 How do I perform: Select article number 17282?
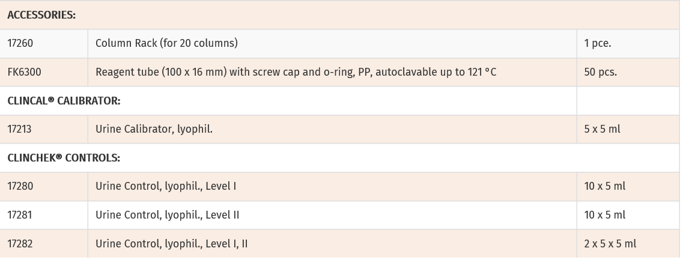point(20,244)
